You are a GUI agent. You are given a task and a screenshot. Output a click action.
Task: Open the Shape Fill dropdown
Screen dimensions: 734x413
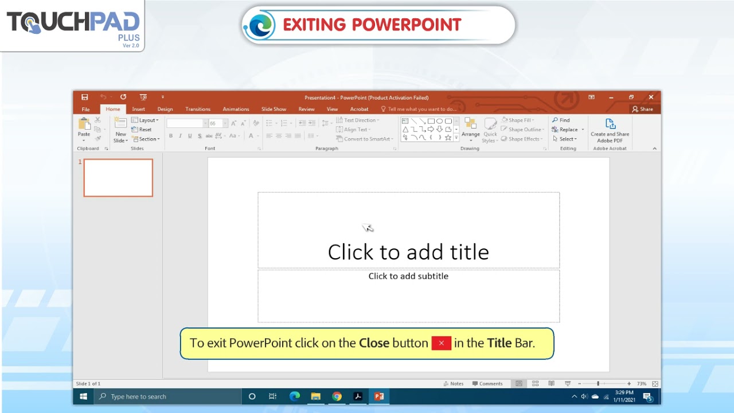coord(518,120)
